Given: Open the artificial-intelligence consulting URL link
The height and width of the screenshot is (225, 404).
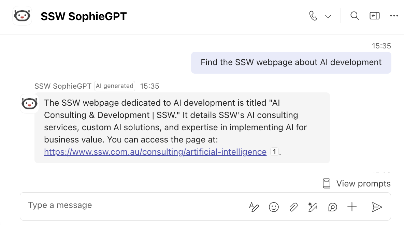Looking at the screenshot, I should pos(155,152).
